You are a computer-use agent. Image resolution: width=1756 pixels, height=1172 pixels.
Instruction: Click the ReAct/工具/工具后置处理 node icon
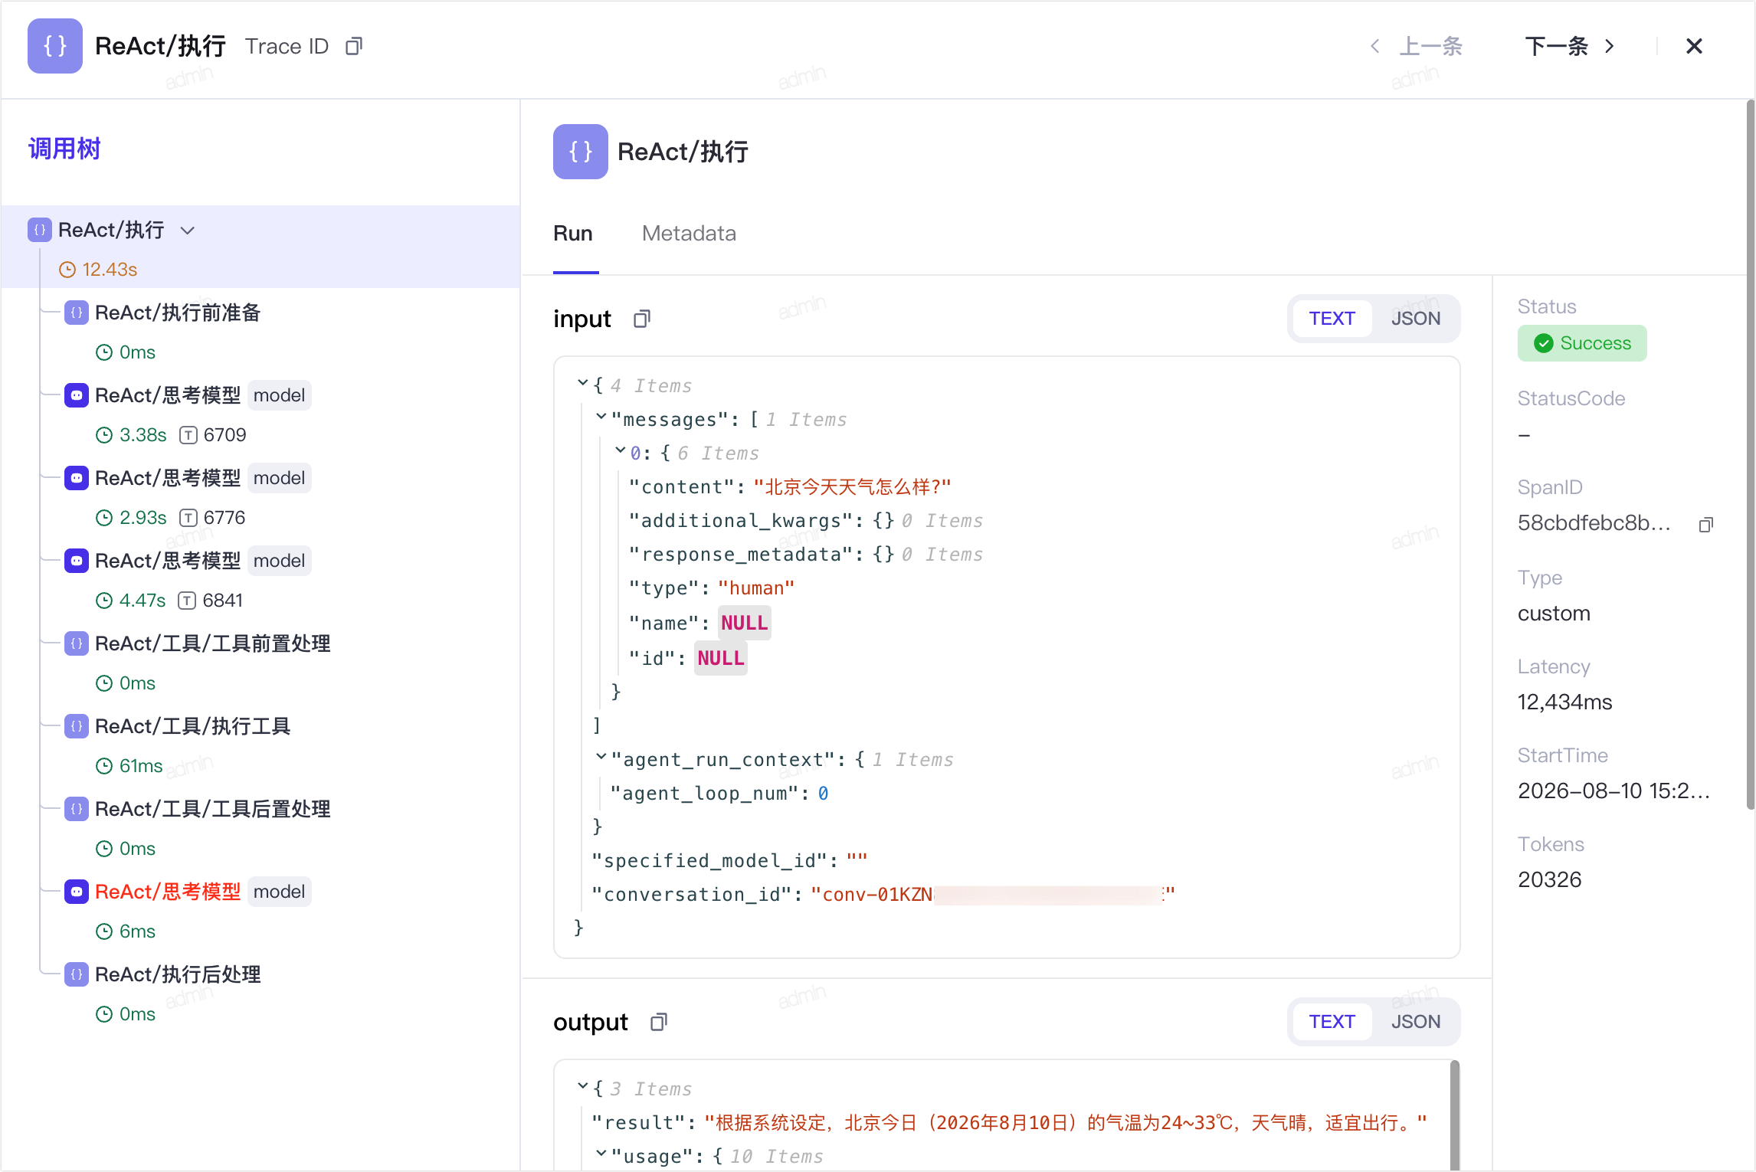(77, 809)
